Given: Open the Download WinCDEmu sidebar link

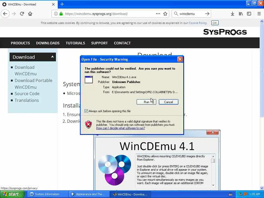Looking at the screenshot, I should [26, 71].
